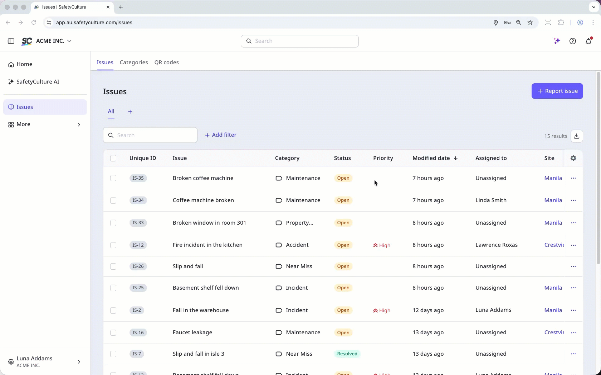Click Linda Smith assignee cell
The image size is (601, 375).
click(491, 200)
